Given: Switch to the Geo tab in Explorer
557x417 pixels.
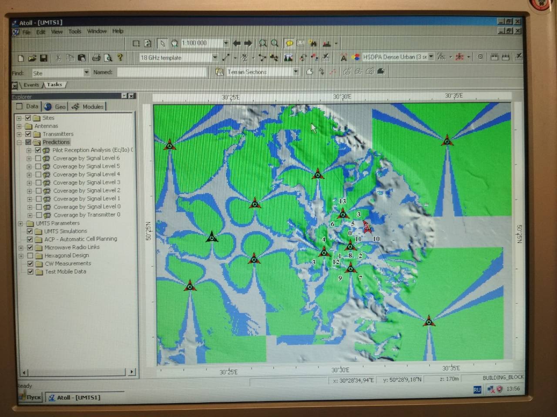Looking at the screenshot, I should pyautogui.click(x=55, y=106).
